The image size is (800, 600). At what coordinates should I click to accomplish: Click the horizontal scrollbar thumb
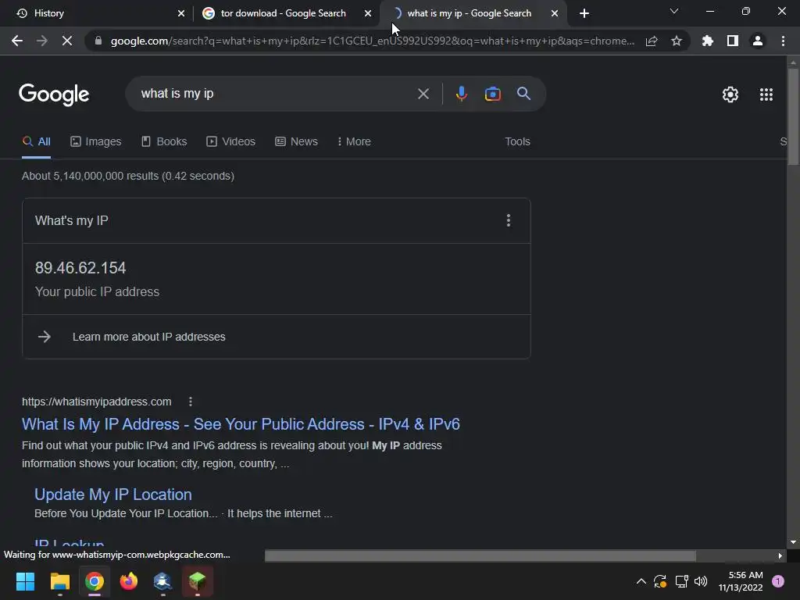(480, 555)
